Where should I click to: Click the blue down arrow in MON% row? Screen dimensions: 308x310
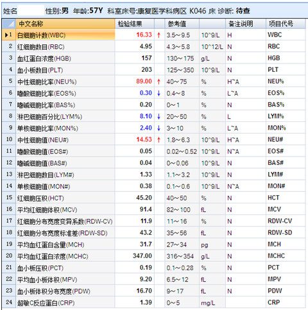click(x=158, y=128)
